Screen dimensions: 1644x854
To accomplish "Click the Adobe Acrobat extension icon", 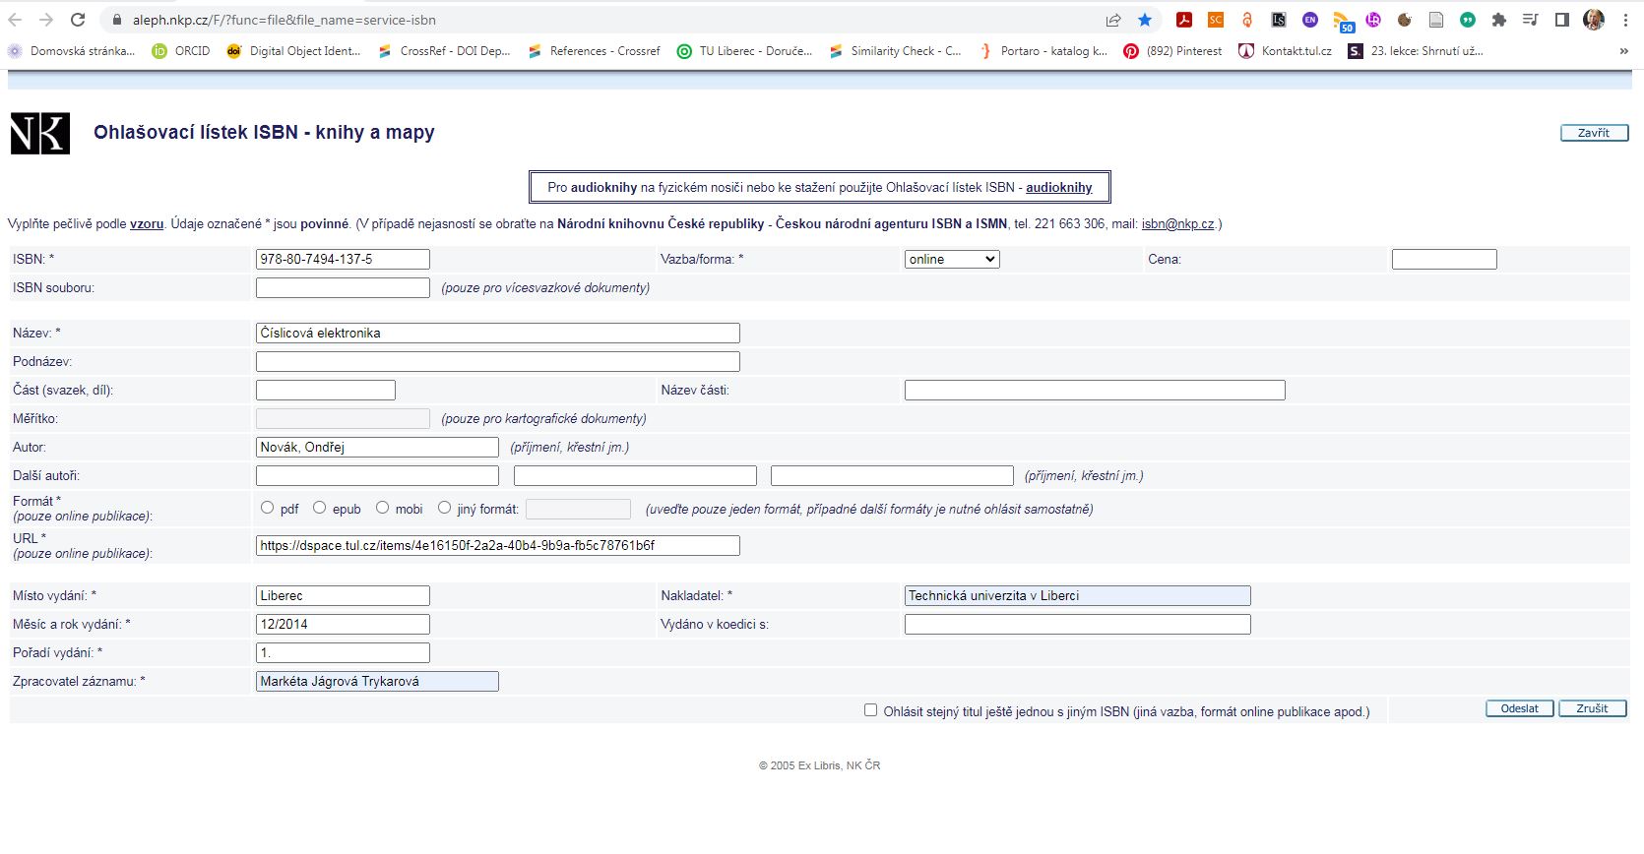I will click(1184, 20).
